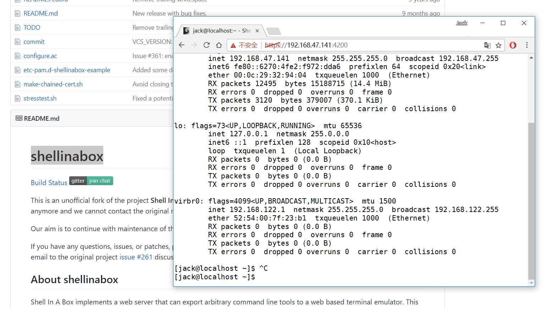Click the terminal scrollbar down arrow

531,283
